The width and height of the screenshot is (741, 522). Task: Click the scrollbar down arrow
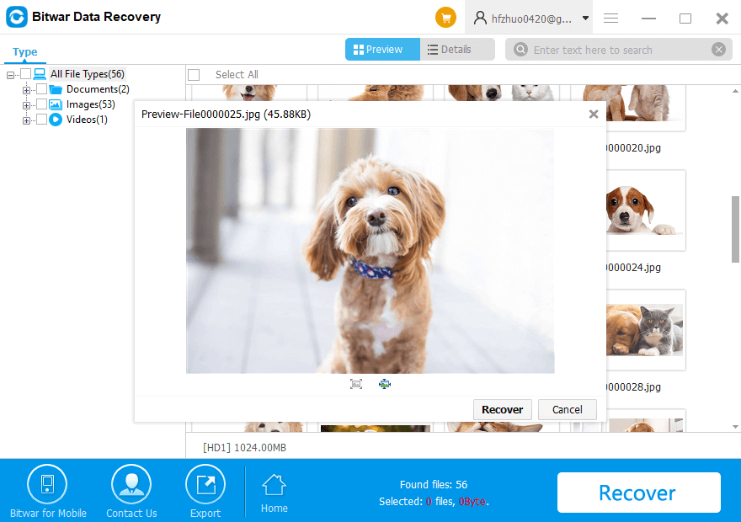[x=735, y=427]
